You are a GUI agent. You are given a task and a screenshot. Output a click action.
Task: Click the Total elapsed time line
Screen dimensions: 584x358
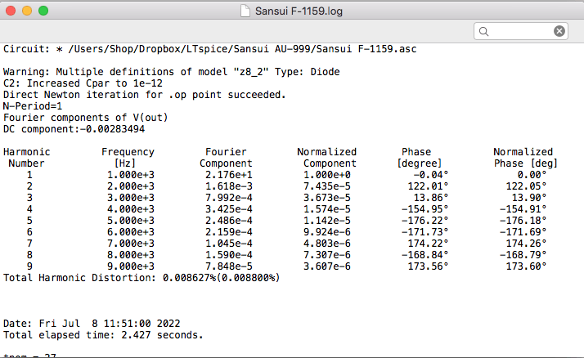point(103,335)
